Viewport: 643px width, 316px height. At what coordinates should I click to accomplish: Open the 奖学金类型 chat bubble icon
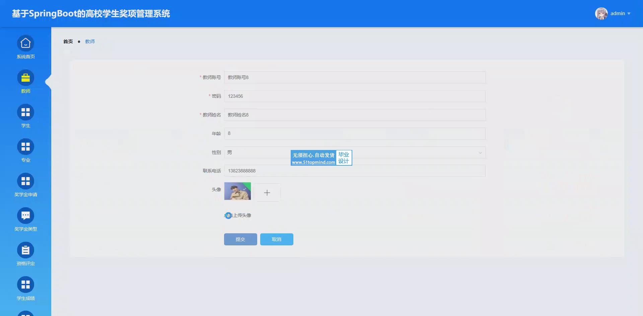click(25, 216)
